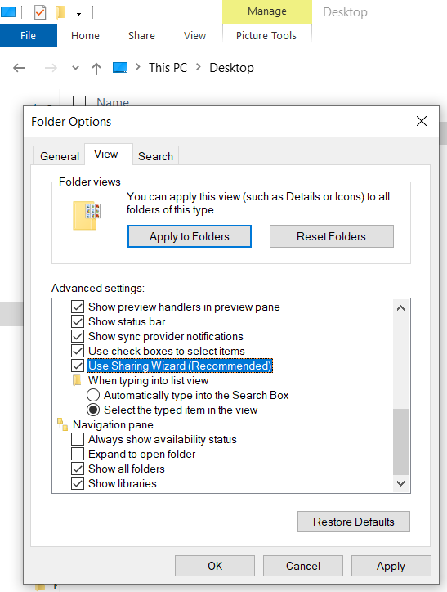Enable Expand to open folder checkbox
The image size is (447, 592).
[78, 454]
